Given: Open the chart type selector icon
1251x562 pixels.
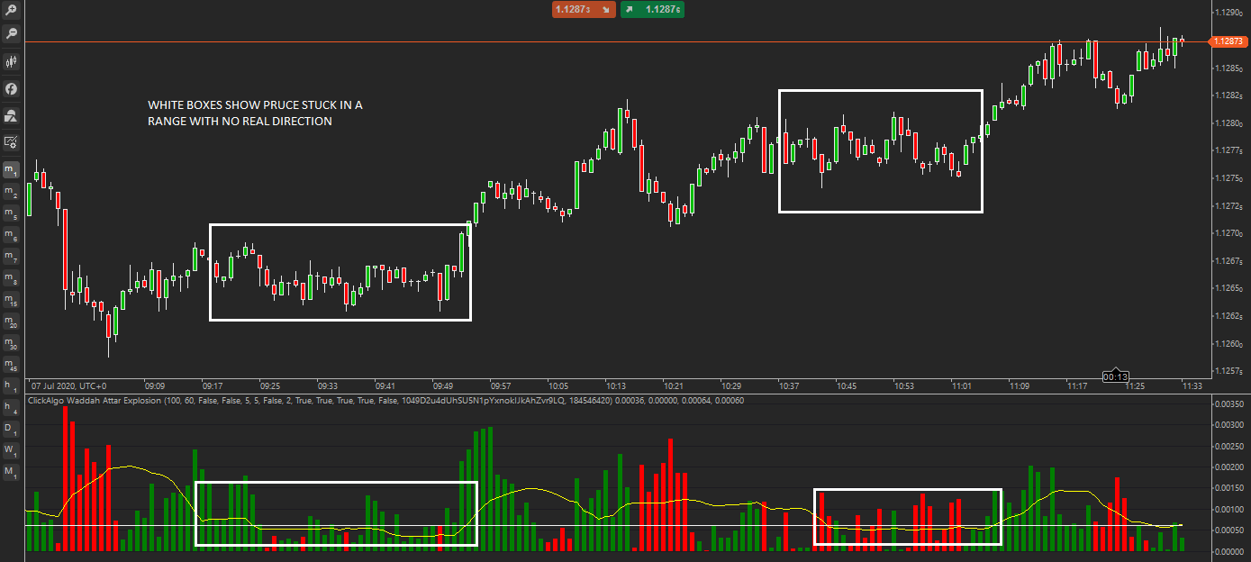Looking at the screenshot, I should (x=11, y=61).
